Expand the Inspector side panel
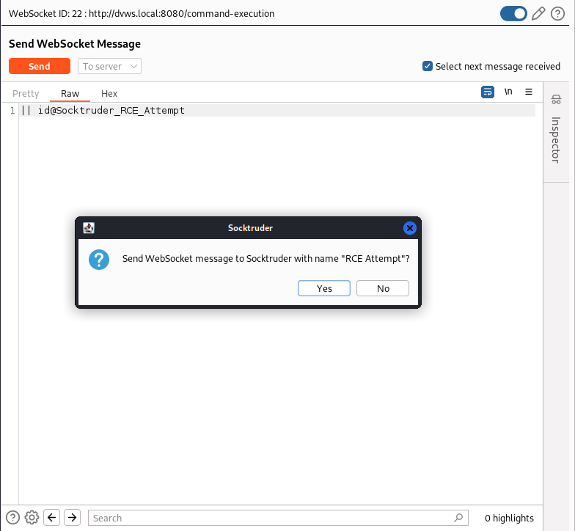The image size is (575, 531). pyautogui.click(x=556, y=139)
